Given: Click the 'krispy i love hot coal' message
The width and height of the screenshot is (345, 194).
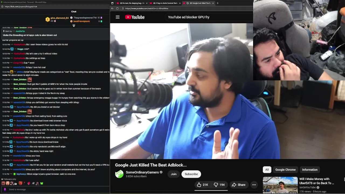Looking at the screenshot, I should click(36, 67).
